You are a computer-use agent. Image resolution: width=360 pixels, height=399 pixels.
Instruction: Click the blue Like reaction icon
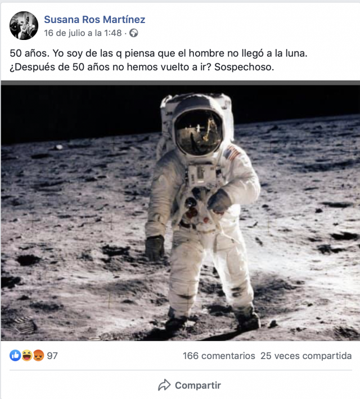pos(15,356)
